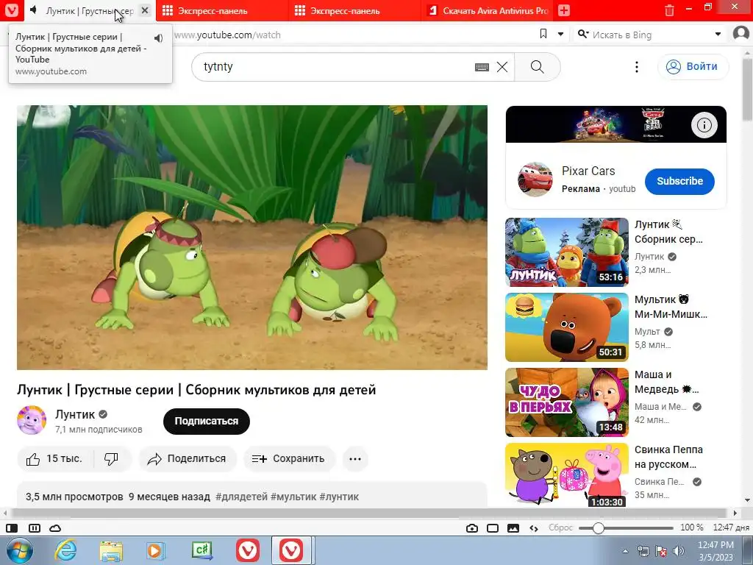Image resolution: width=753 pixels, height=565 pixels.
Task: Close the Лунтик YouTube tab
Action: pyautogui.click(x=145, y=10)
